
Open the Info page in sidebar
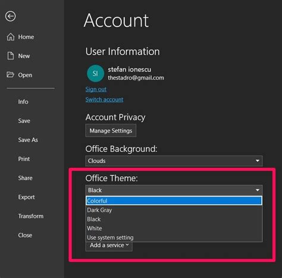pos(23,102)
